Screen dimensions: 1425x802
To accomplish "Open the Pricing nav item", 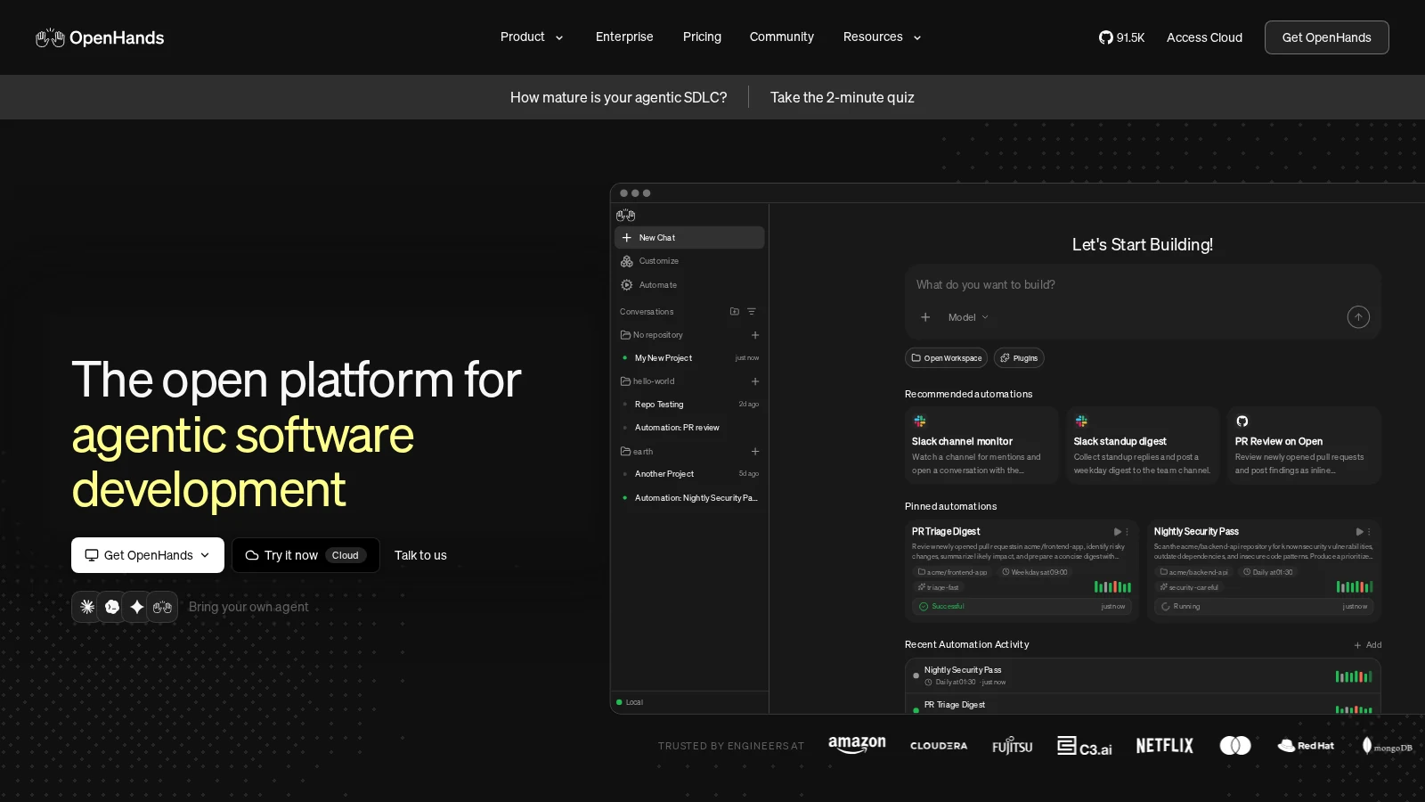I will 702,37.
